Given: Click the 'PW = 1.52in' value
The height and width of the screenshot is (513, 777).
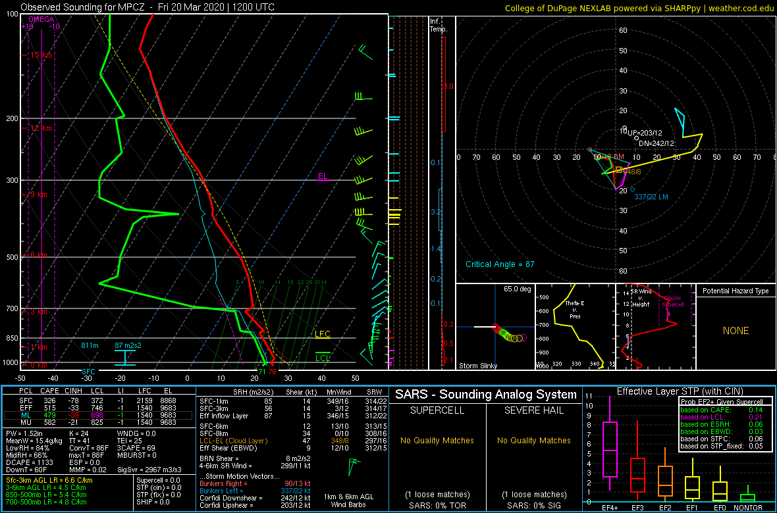Looking at the screenshot, I should coord(26,434).
